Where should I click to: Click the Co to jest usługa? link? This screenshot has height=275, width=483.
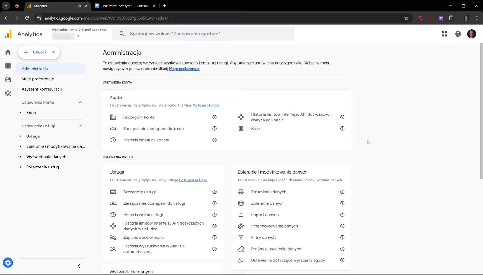[x=193, y=180]
